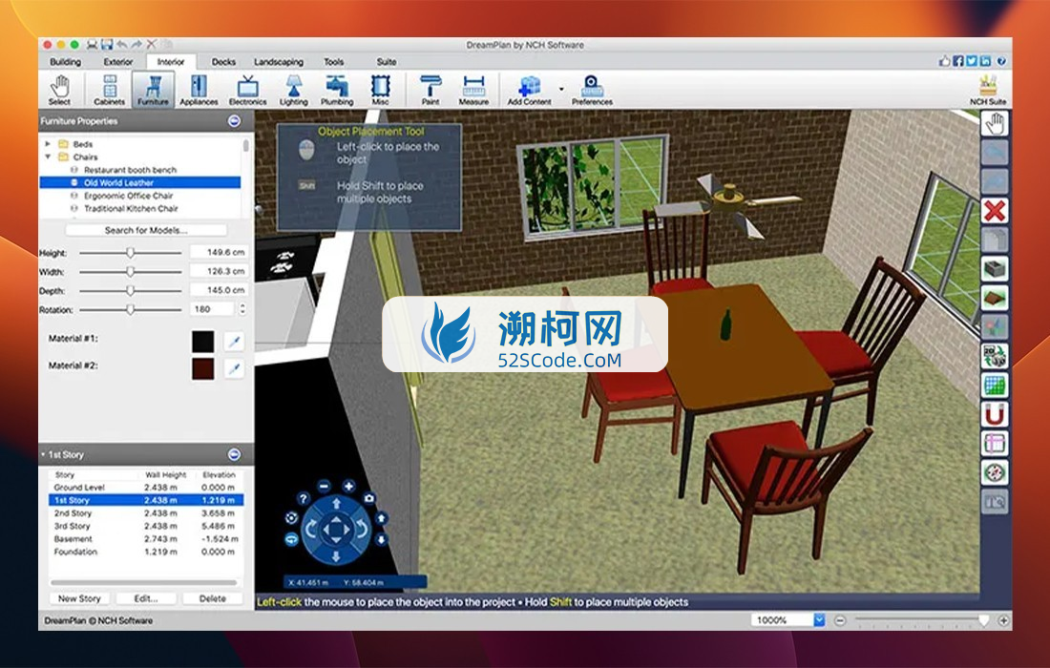Click the green grid icon in right sidebar
Screen dimensions: 1050x668
(x=995, y=386)
